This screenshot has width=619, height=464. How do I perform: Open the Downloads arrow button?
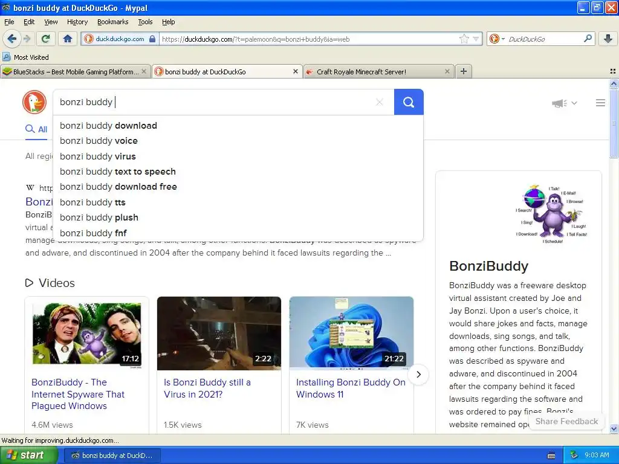coord(608,39)
